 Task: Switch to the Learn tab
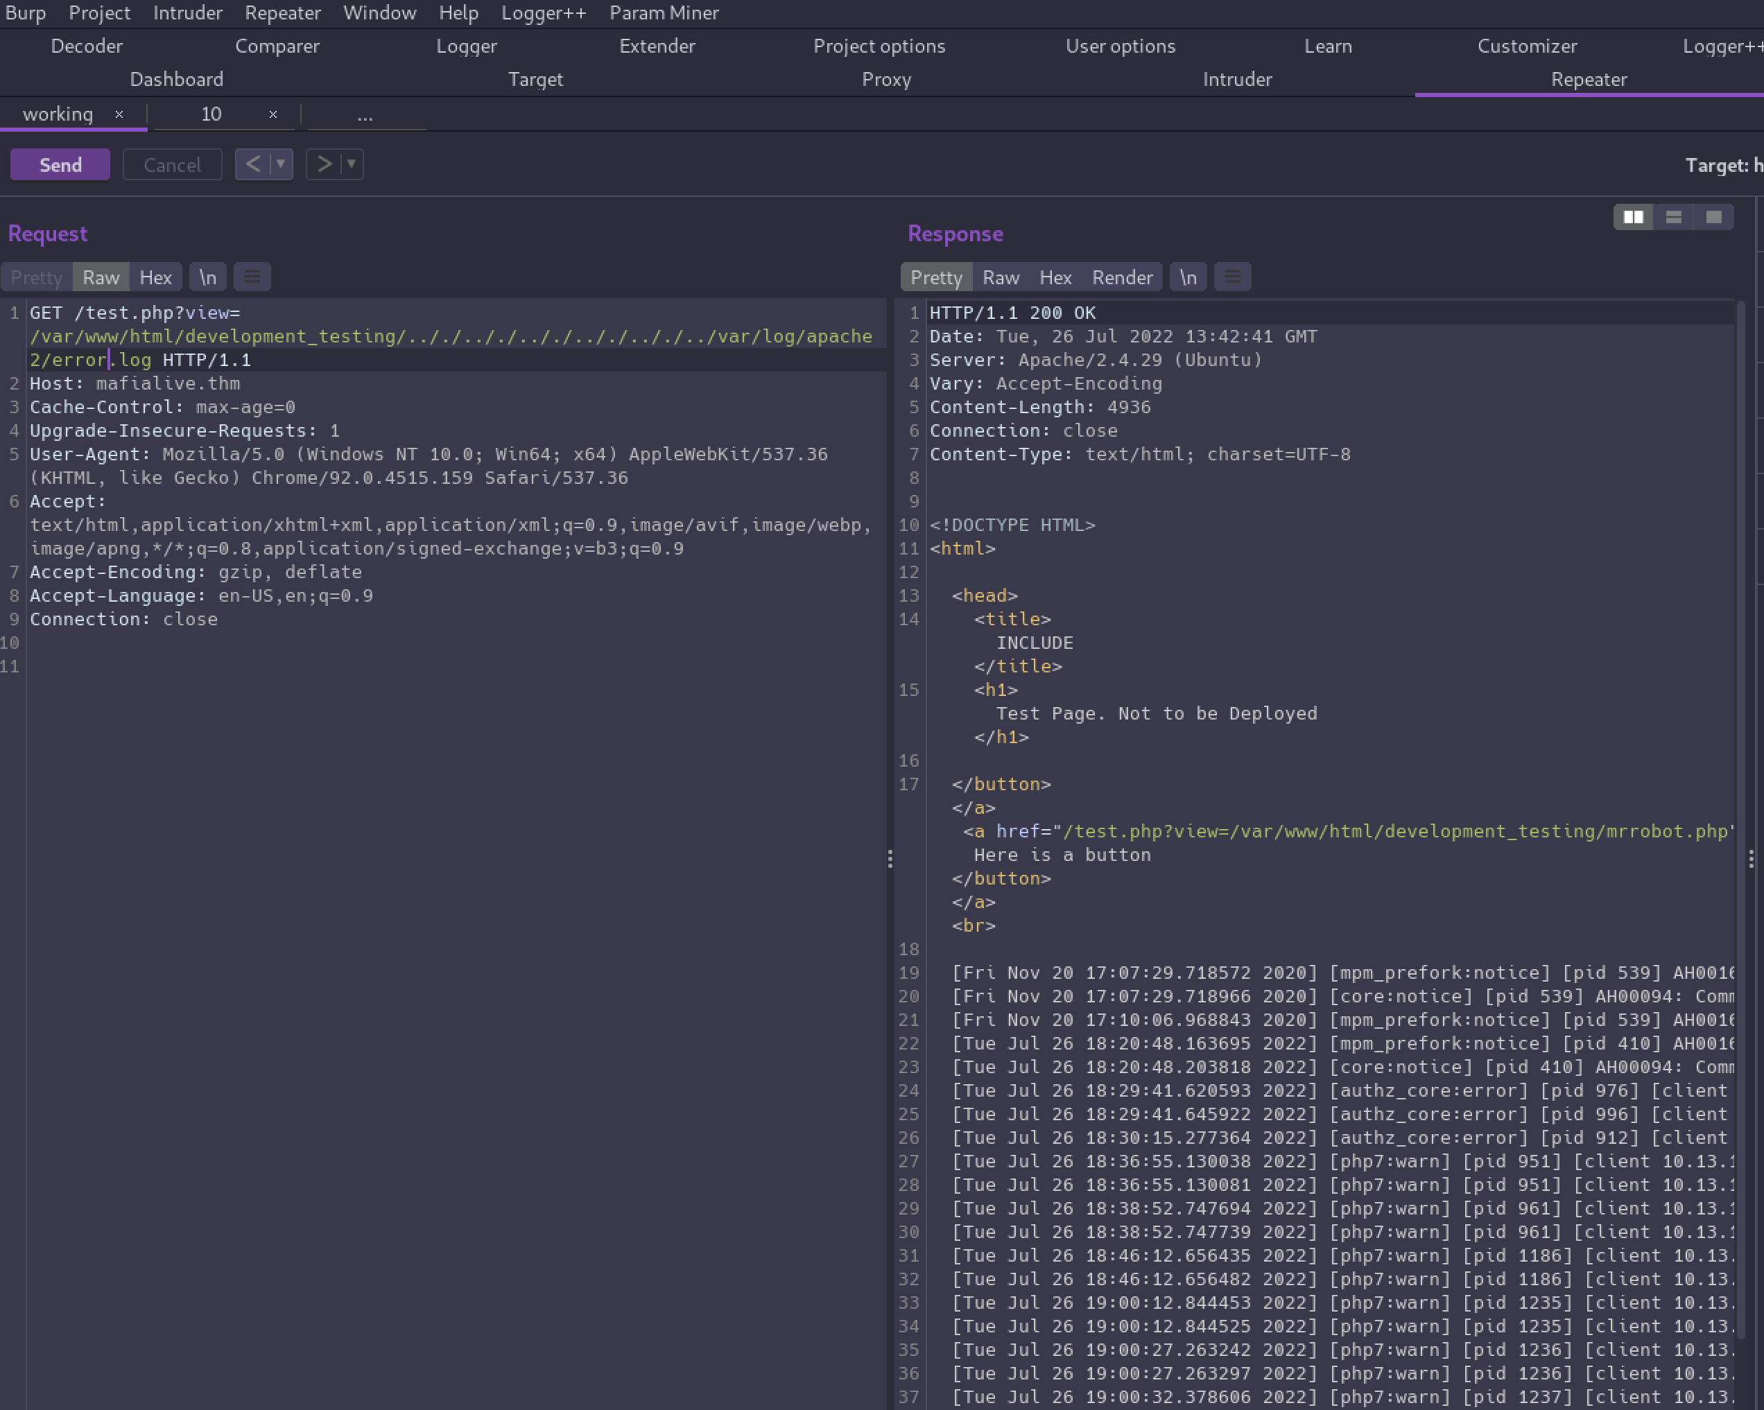(x=1328, y=46)
